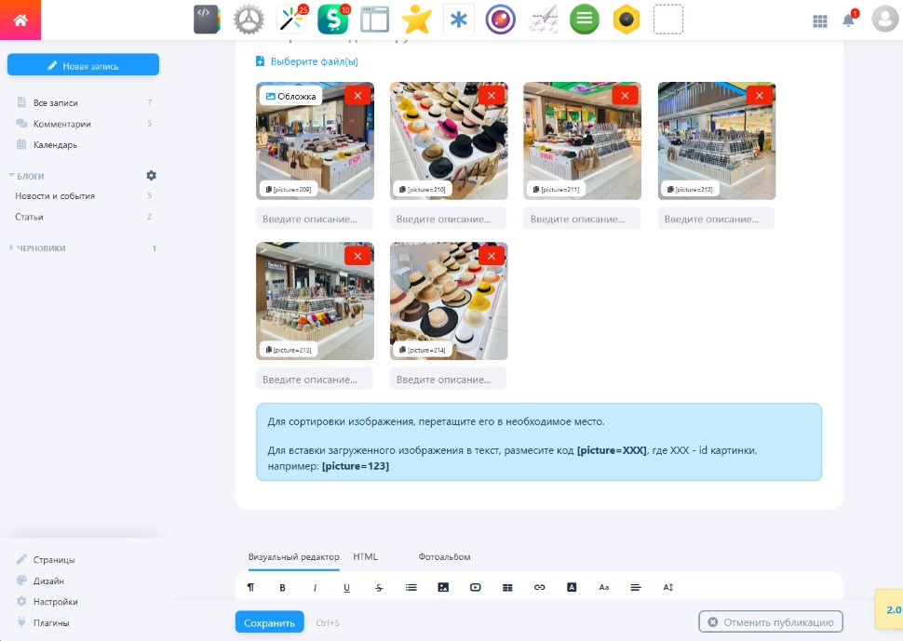The image size is (903, 641).
Task: Copy the [picture=213] code tag
Action: tap(289, 350)
